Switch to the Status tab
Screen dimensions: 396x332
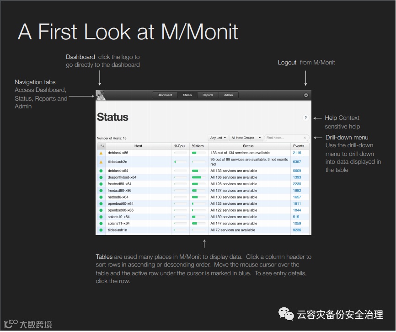coord(187,95)
